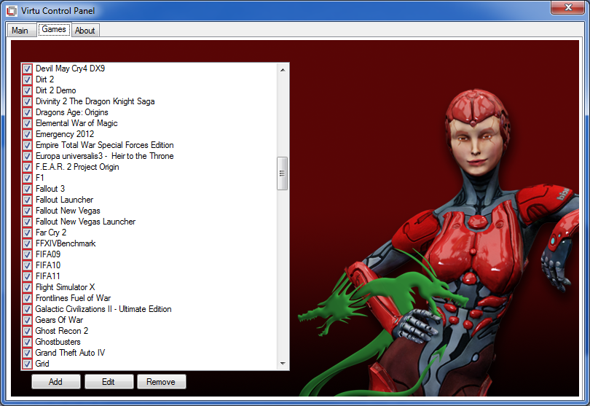Select Flight Simulator X in the list

65,287
